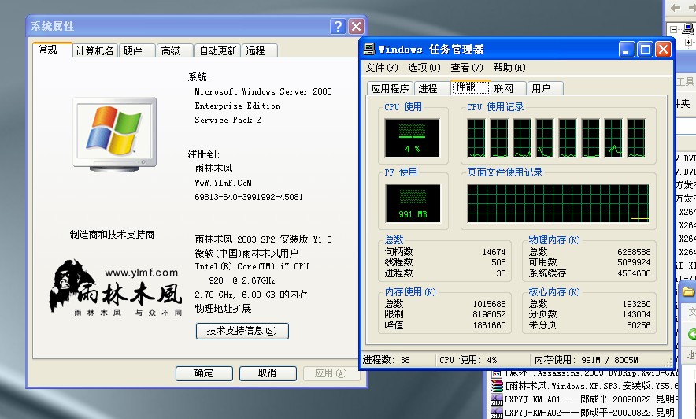The image size is (696, 419).
Task: Expand the plus child node in the explorer tree
Action: [688, 43]
